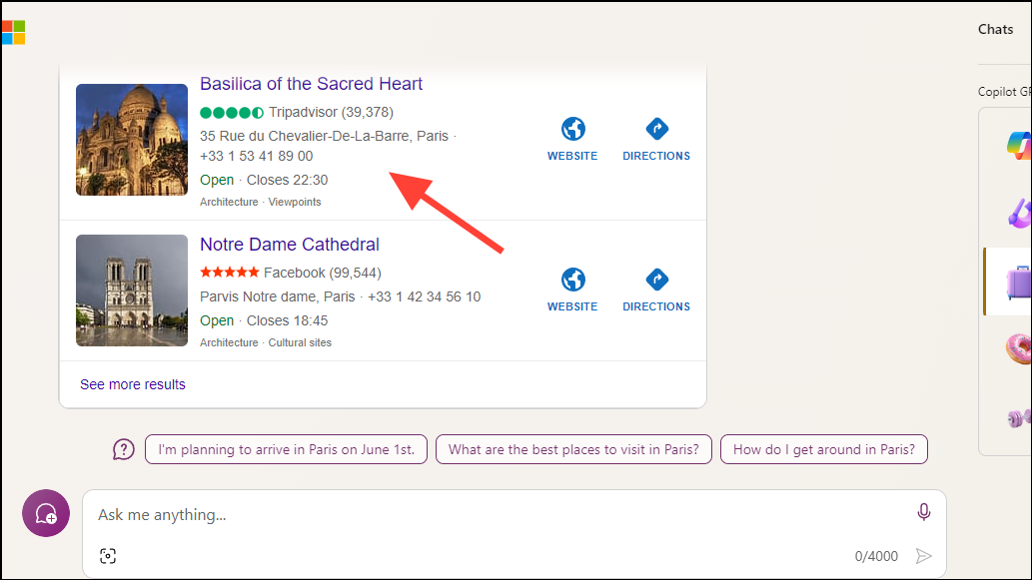Click the 'Viewpoints' category tag
Viewport: 1032px width, 580px height.
294,202
